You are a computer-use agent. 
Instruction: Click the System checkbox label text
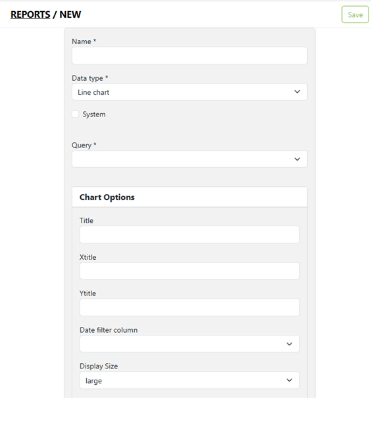94,114
